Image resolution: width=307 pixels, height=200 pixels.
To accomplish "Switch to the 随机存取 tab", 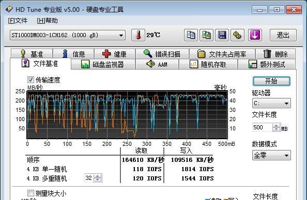I will 208,64.
